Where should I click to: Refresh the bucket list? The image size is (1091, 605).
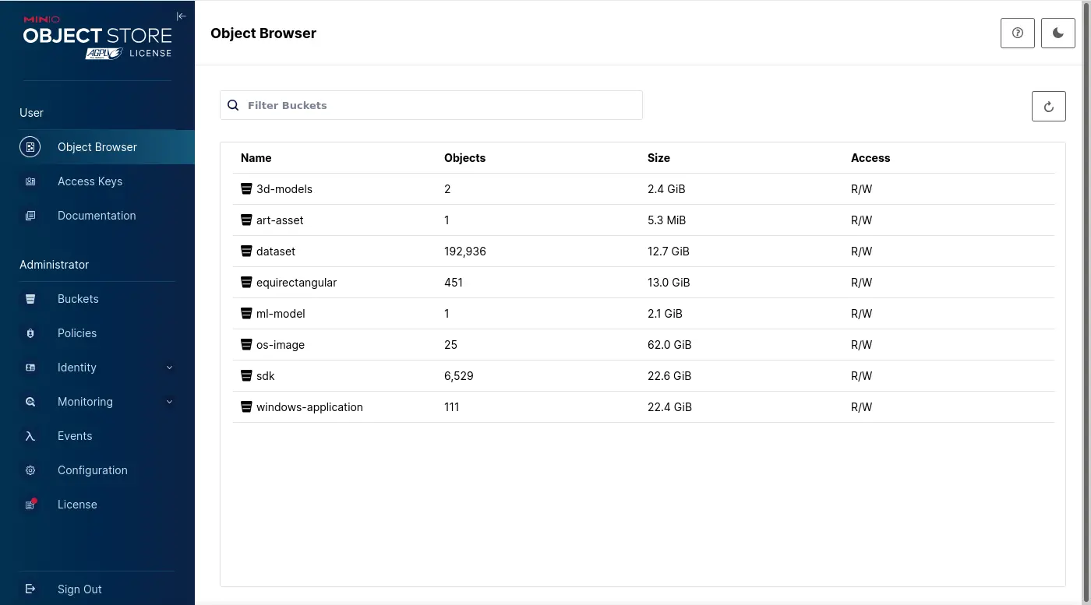(x=1048, y=107)
